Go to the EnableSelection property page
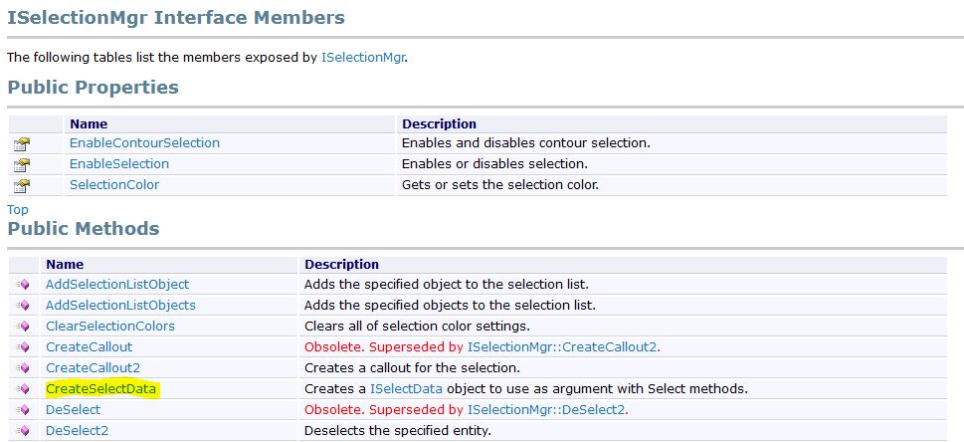 (119, 164)
